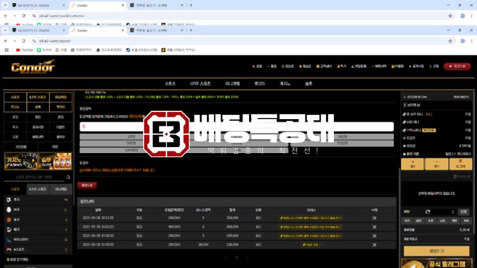
Task: Click the reload button in front browser window
Action: [x=24, y=40]
